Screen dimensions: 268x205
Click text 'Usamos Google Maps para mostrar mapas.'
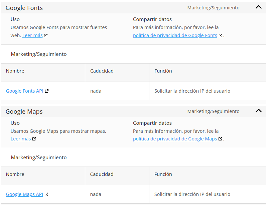(x=58, y=131)
